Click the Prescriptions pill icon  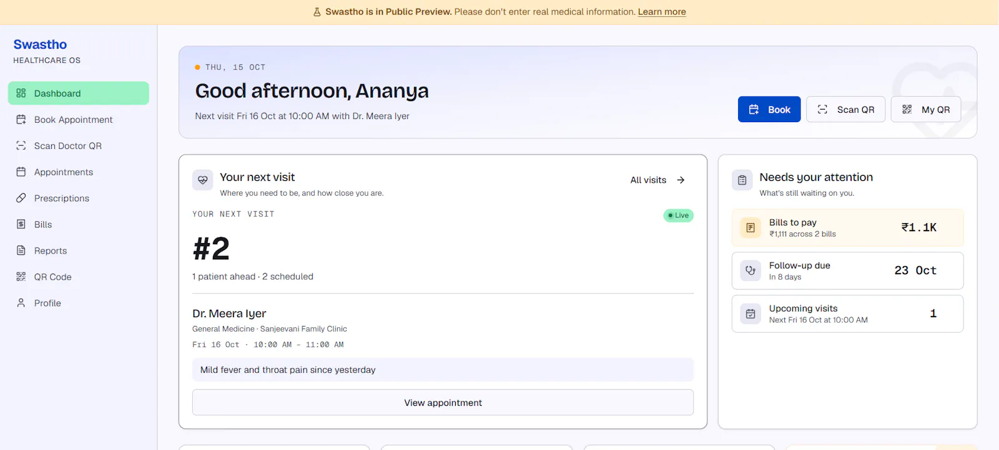[x=21, y=198]
